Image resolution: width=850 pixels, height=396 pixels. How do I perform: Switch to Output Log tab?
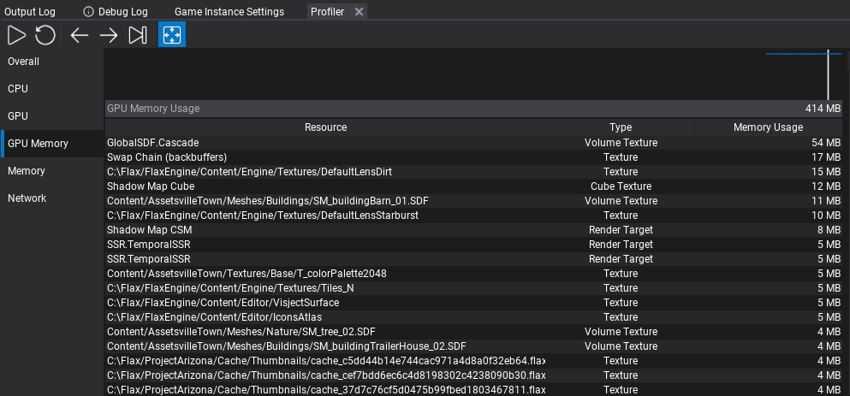click(x=30, y=11)
